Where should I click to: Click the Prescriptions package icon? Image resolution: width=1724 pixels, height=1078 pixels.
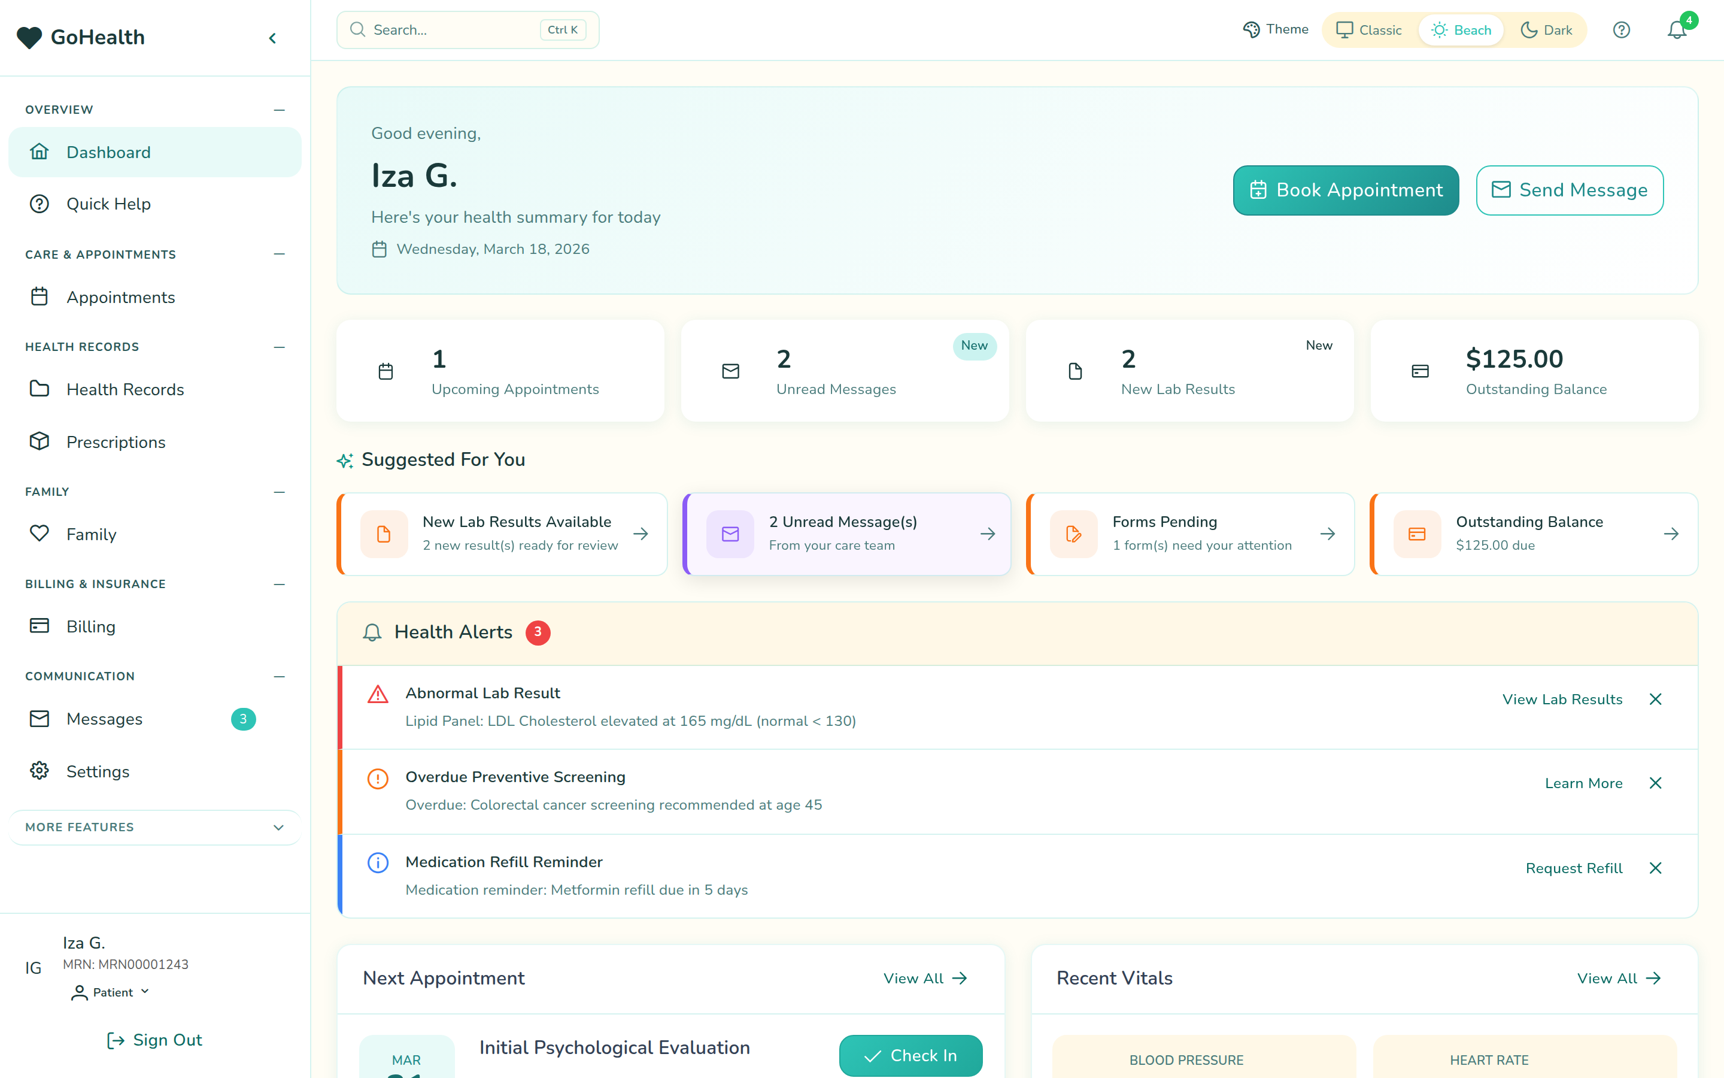click(39, 441)
